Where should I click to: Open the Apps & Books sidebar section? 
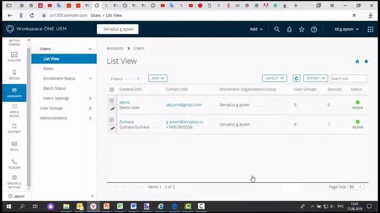(14, 111)
